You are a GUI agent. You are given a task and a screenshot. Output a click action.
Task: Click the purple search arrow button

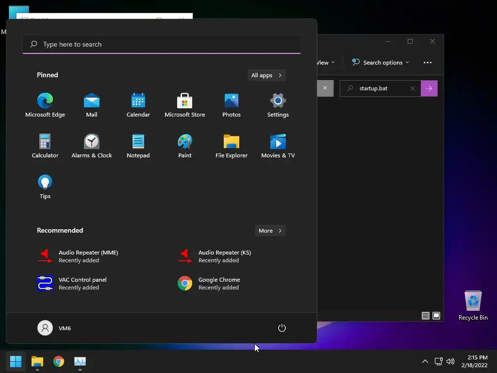[429, 88]
